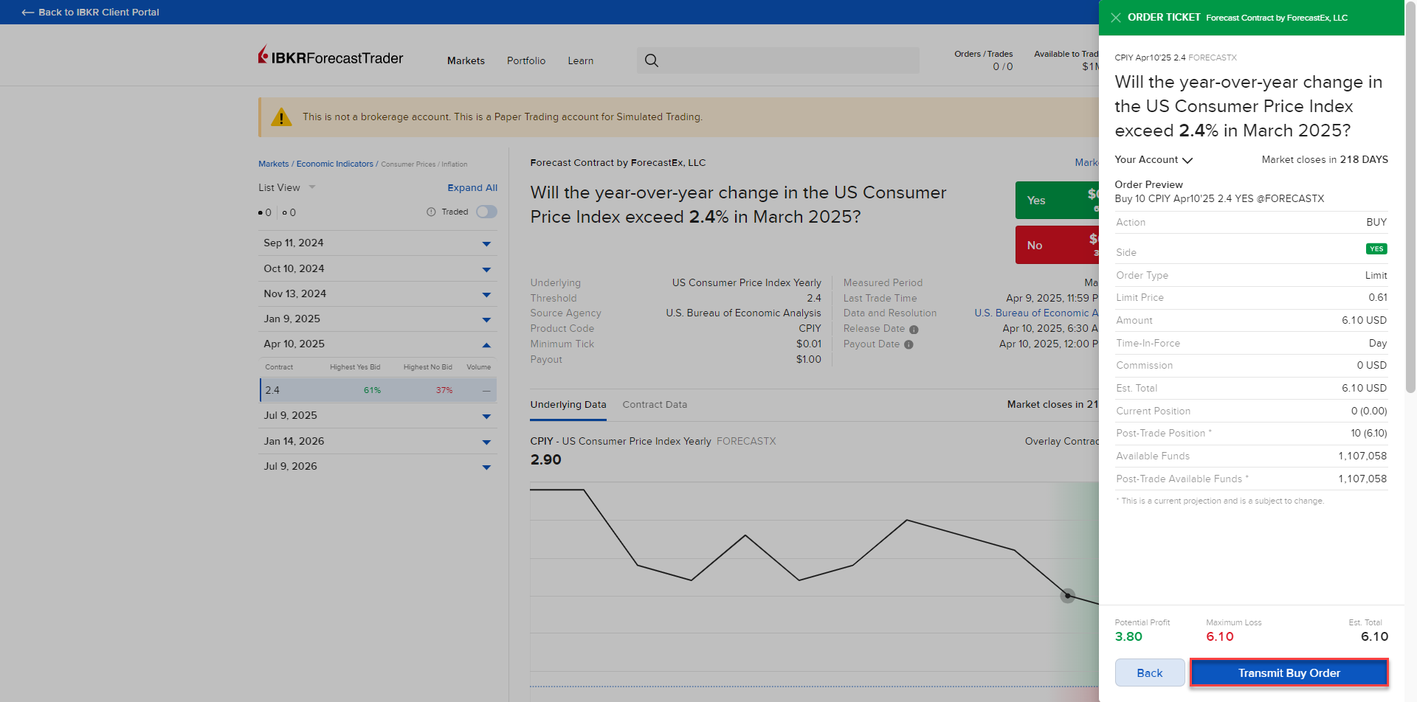Click the Back button in order ticket
Viewport: 1417px width, 702px height.
tap(1149, 673)
